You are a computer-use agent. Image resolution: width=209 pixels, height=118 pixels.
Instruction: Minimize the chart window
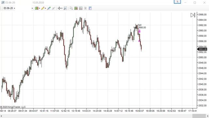coord(185,3)
